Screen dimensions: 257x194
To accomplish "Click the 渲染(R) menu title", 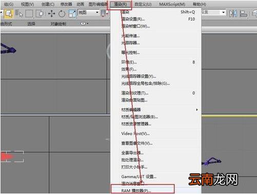I will point(120,4).
